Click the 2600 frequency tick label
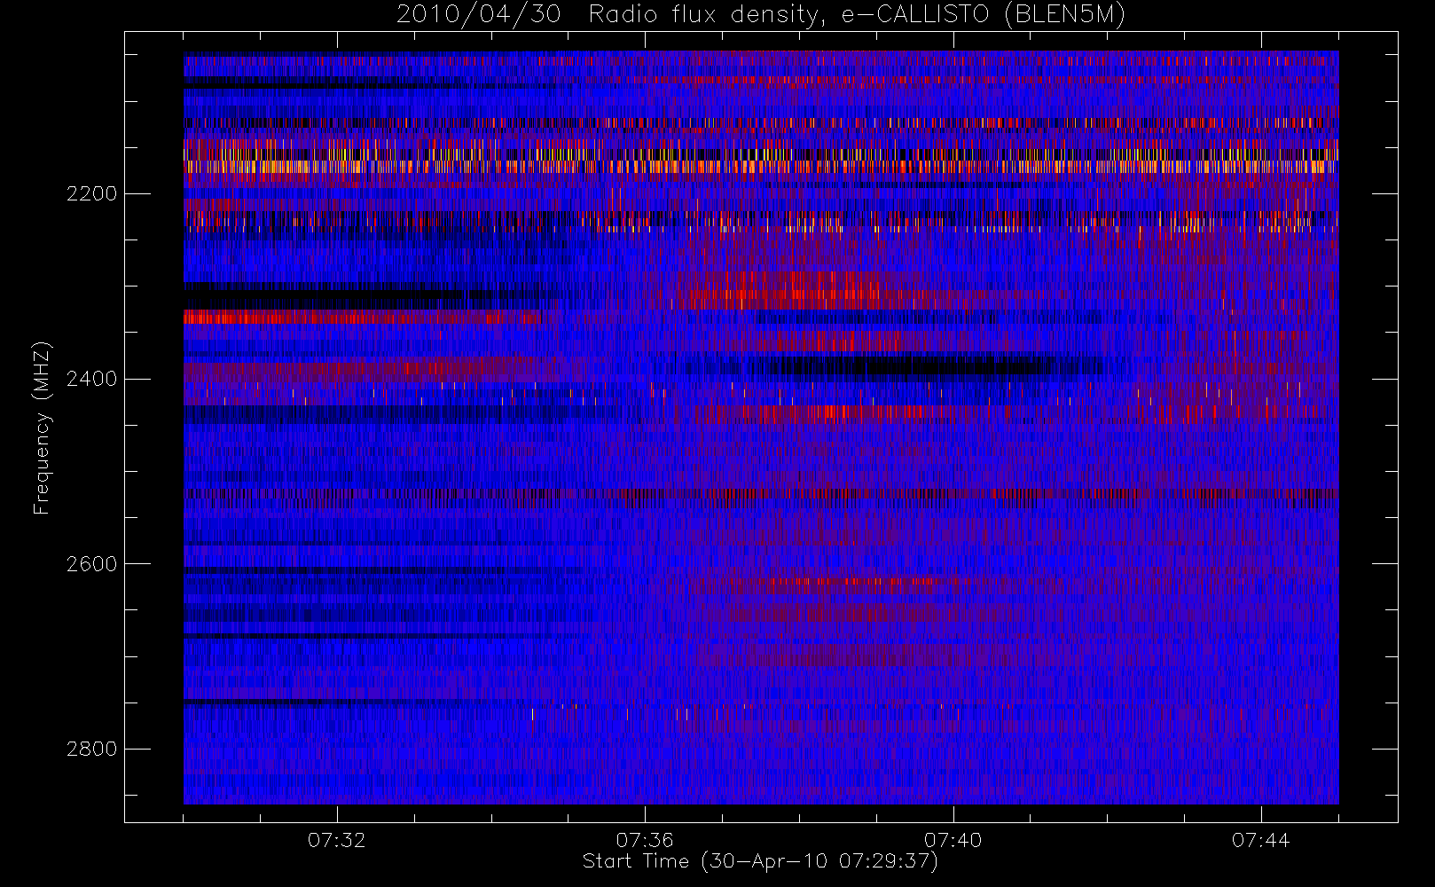 (91, 564)
